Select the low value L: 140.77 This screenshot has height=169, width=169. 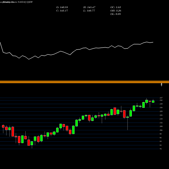(x=89, y=11)
